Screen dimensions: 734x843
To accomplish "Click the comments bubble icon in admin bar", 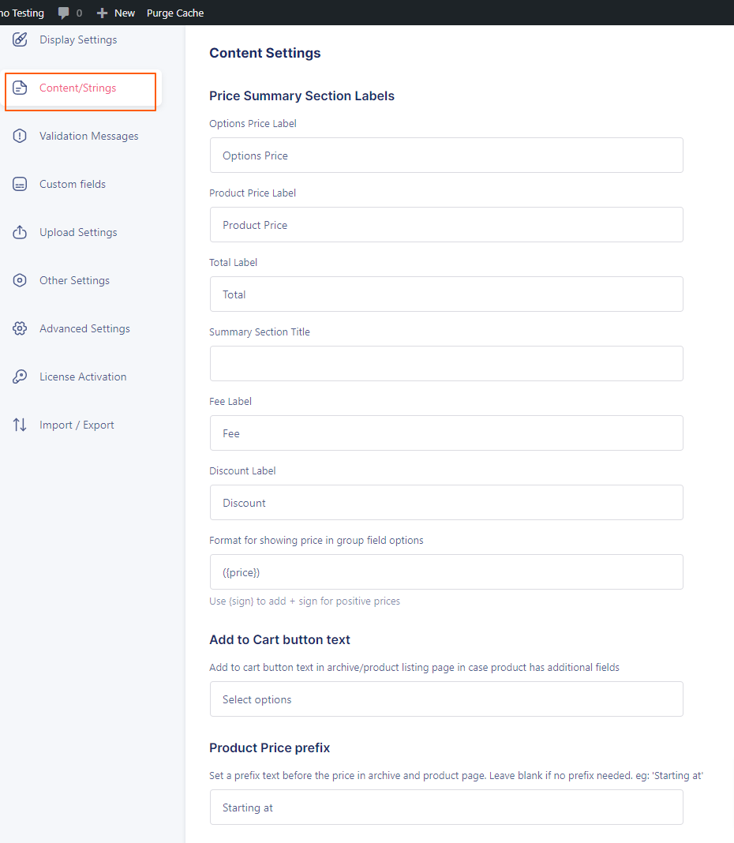I will click(x=63, y=13).
